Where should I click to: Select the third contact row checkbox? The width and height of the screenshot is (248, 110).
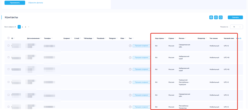[8, 69]
